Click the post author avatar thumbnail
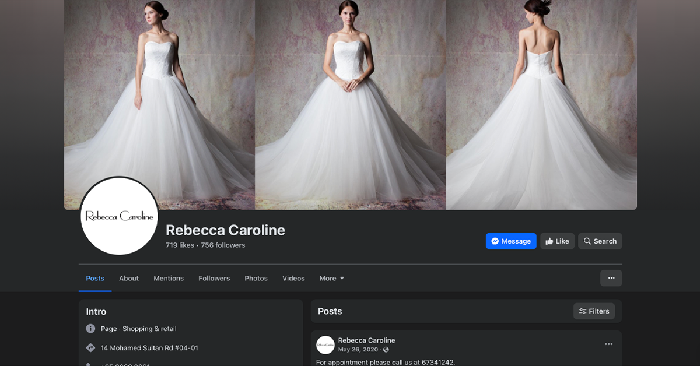 (x=325, y=345)
